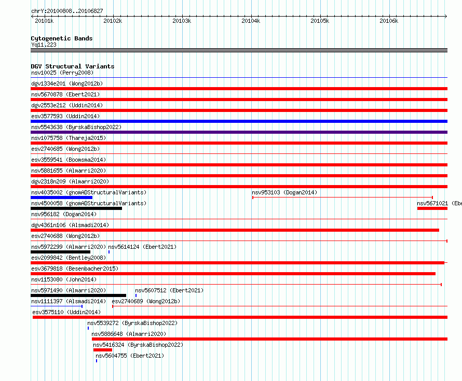
Task: Click the Yq11.223 band label
Action: (x=44, y=45)
